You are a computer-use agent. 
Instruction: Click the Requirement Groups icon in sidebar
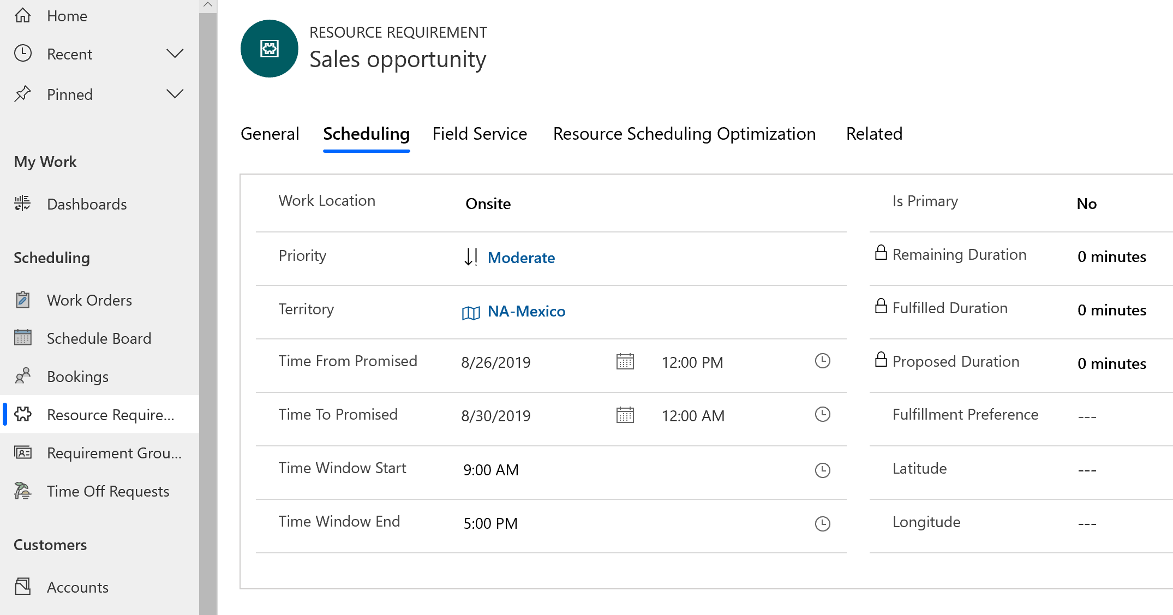pos(24,452)
